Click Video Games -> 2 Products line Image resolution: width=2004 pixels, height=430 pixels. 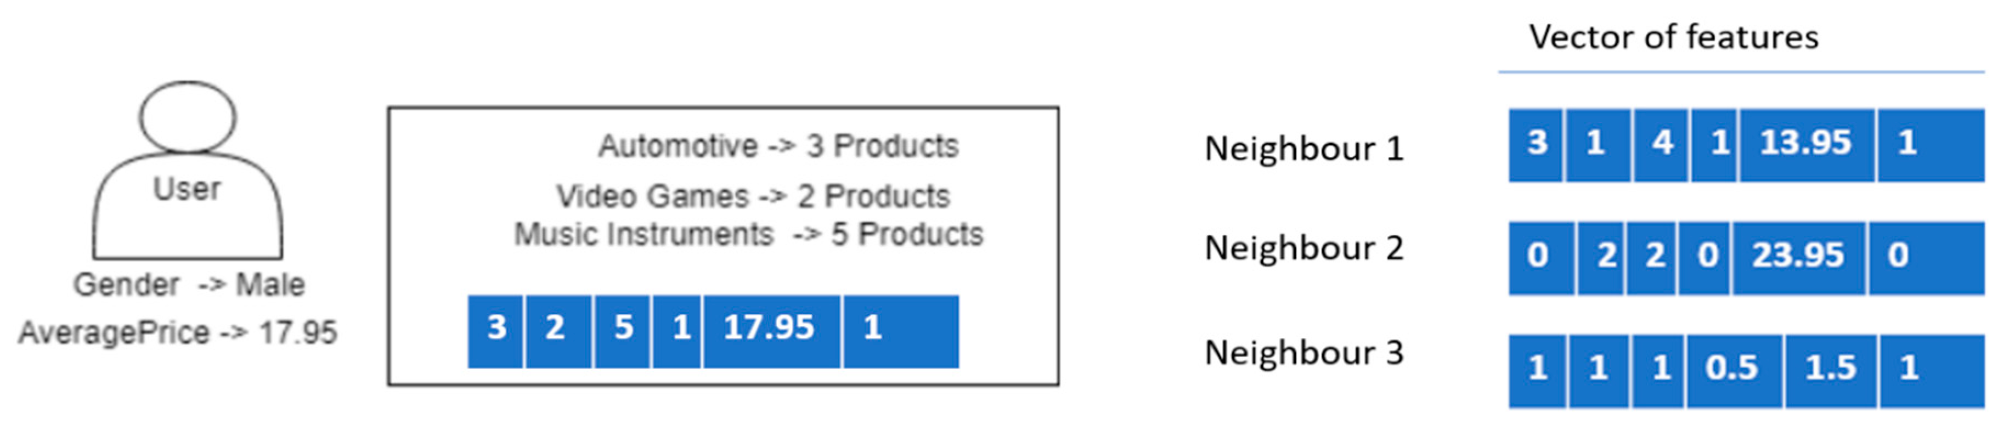(752, 197)
